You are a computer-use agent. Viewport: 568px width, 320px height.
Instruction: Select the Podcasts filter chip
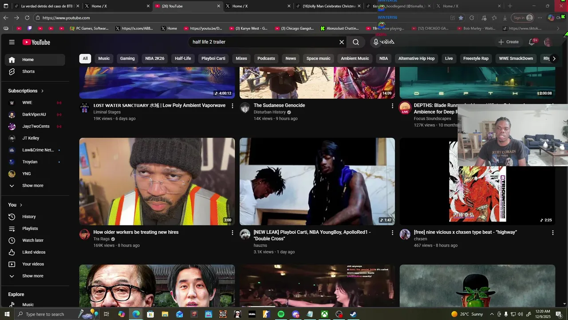[x=266, y=58]
